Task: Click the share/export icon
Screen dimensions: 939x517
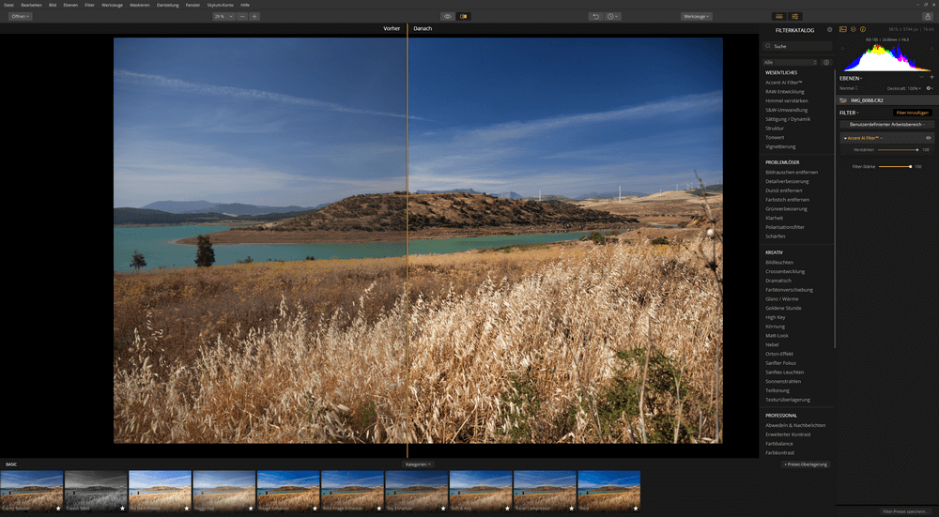Action: coord(927,16)
